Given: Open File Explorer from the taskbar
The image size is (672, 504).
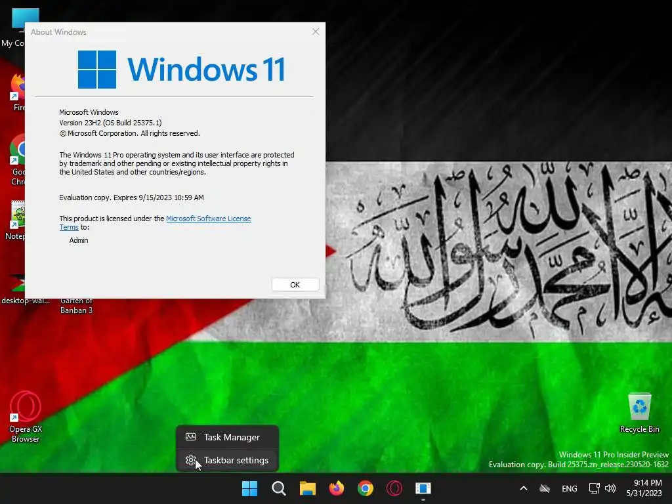Looking at the screenshot, I should [307, 488].
